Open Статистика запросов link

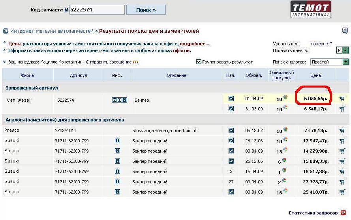[313, 213]
